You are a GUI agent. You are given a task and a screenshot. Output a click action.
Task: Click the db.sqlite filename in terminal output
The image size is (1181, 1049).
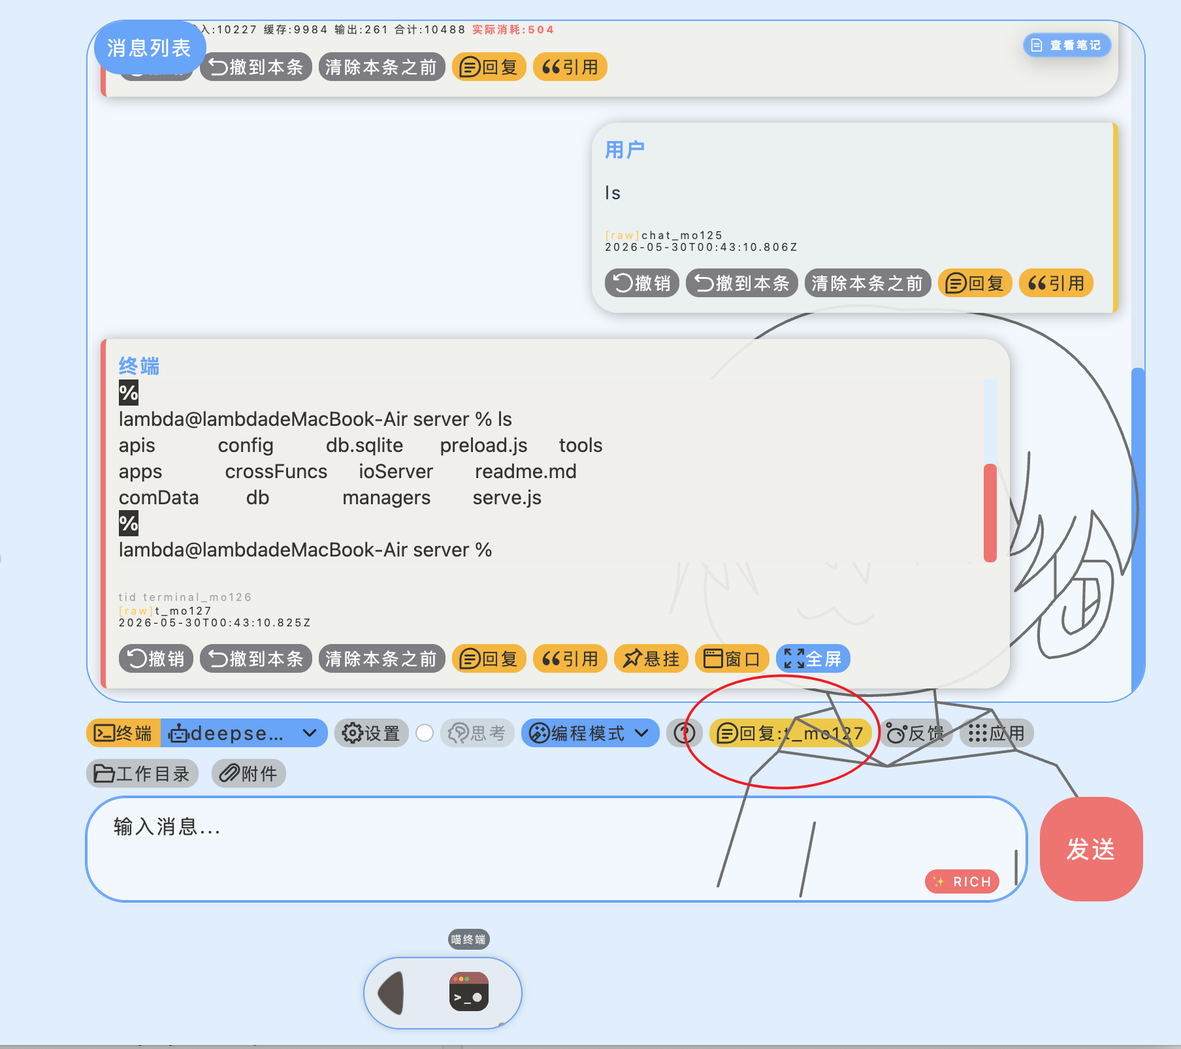(364, 445)
